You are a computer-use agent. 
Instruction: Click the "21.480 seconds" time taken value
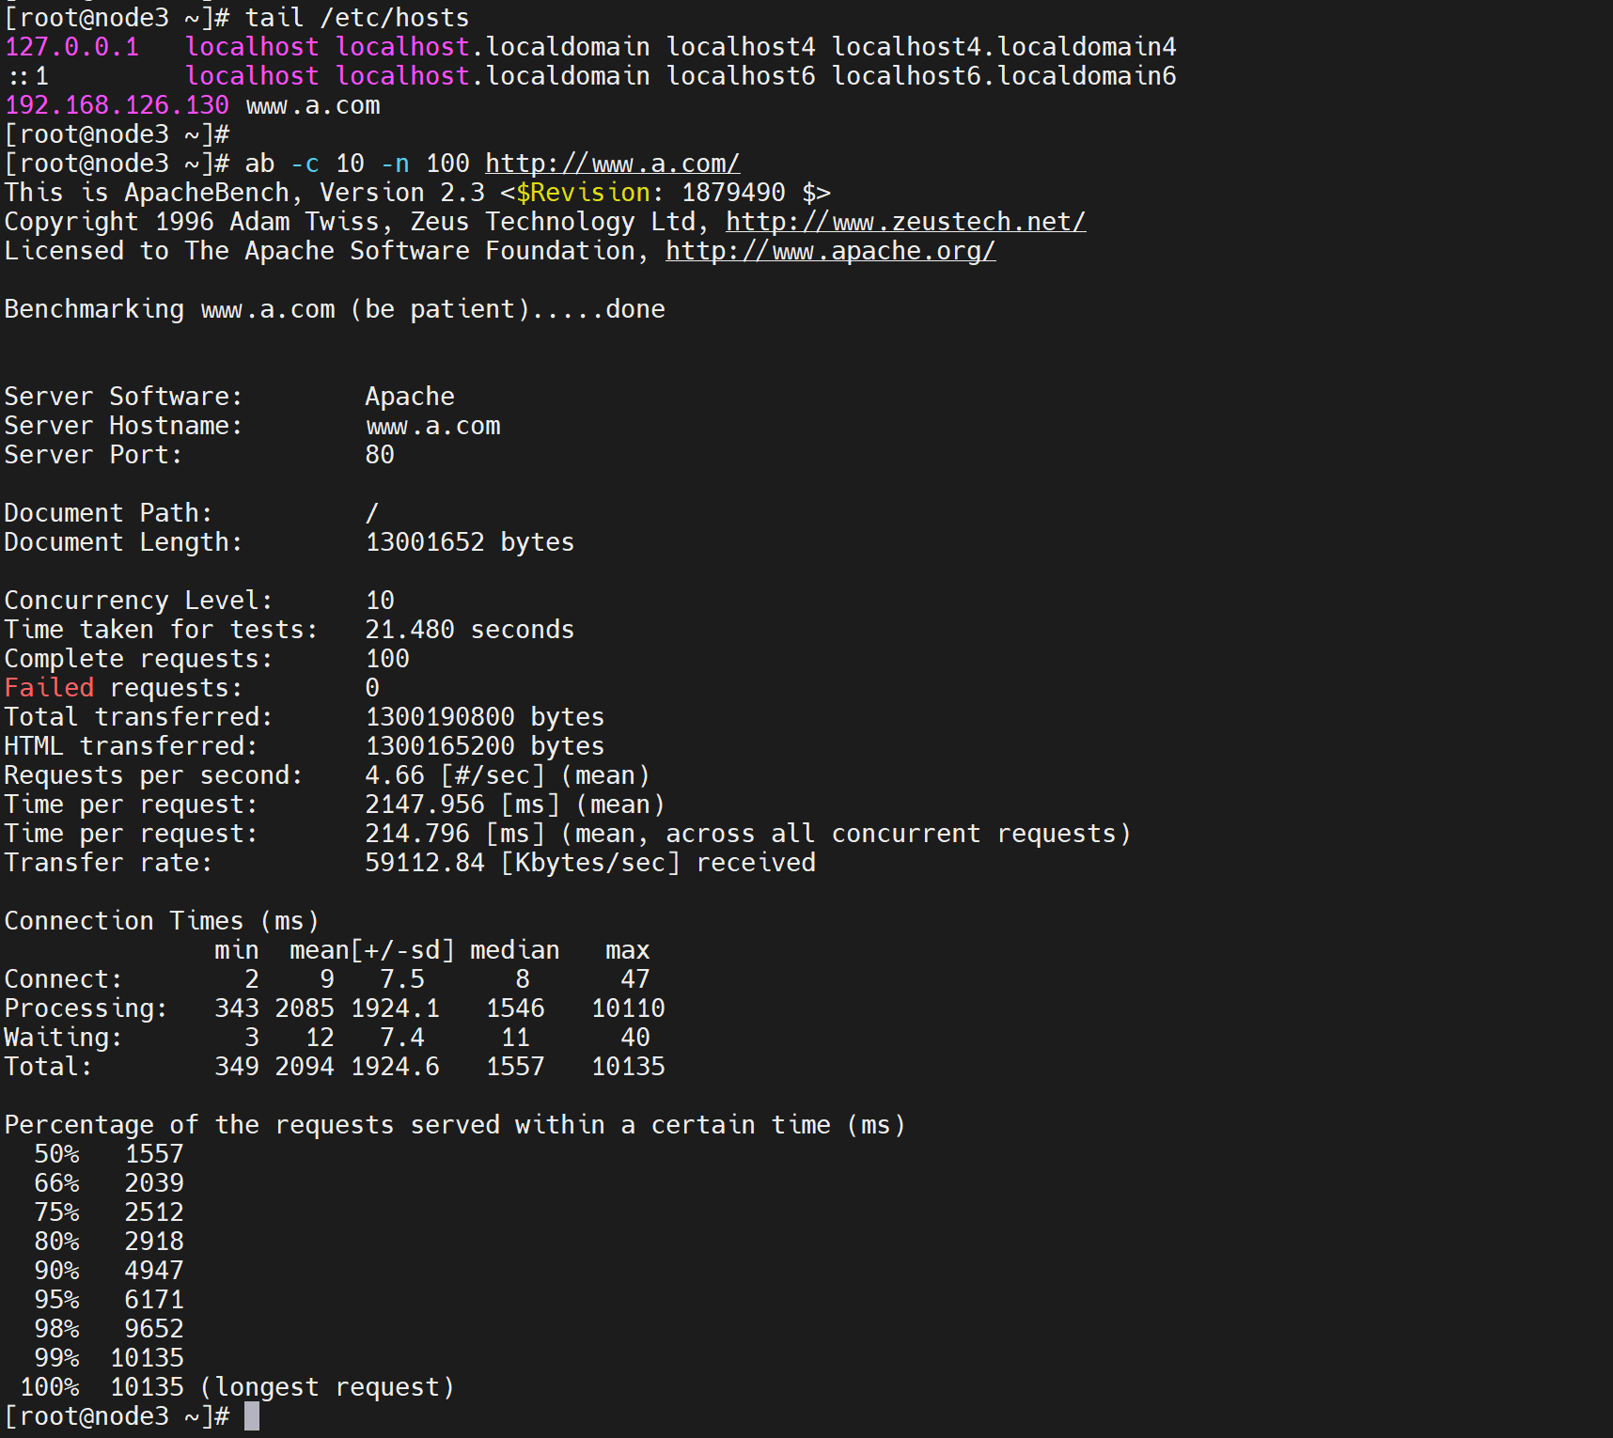pyautogui.click(x=469, y=630)
